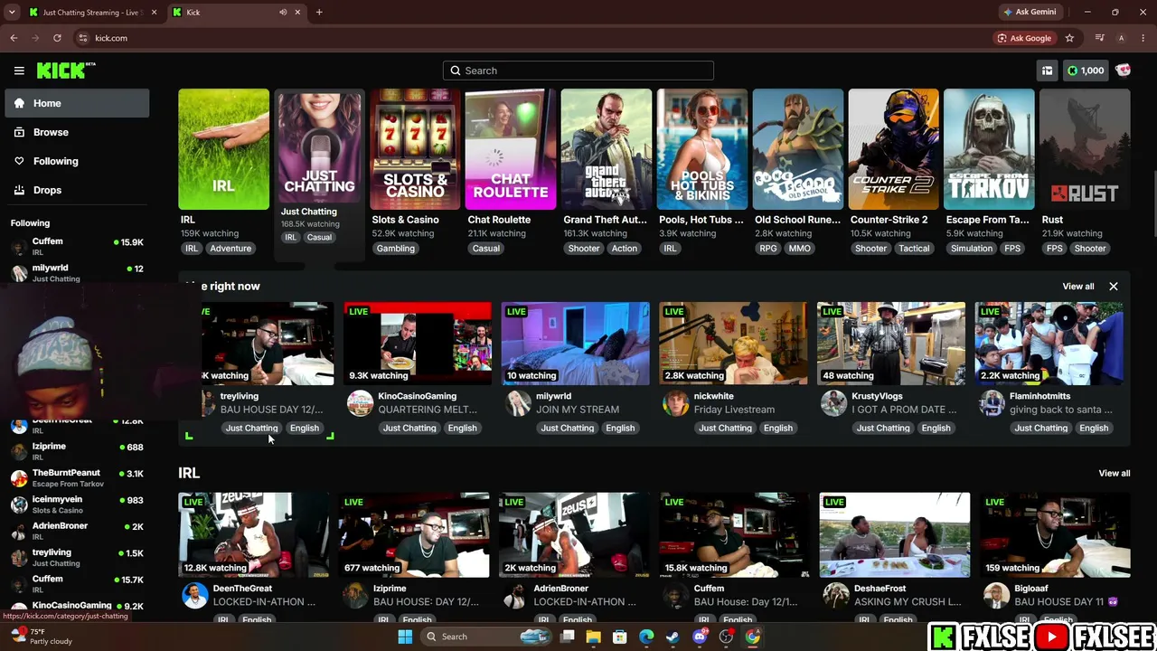The width and height of the screenshot is (1157, 651).
Task: Open the Windows Start menu
Action: click(405, 637)
